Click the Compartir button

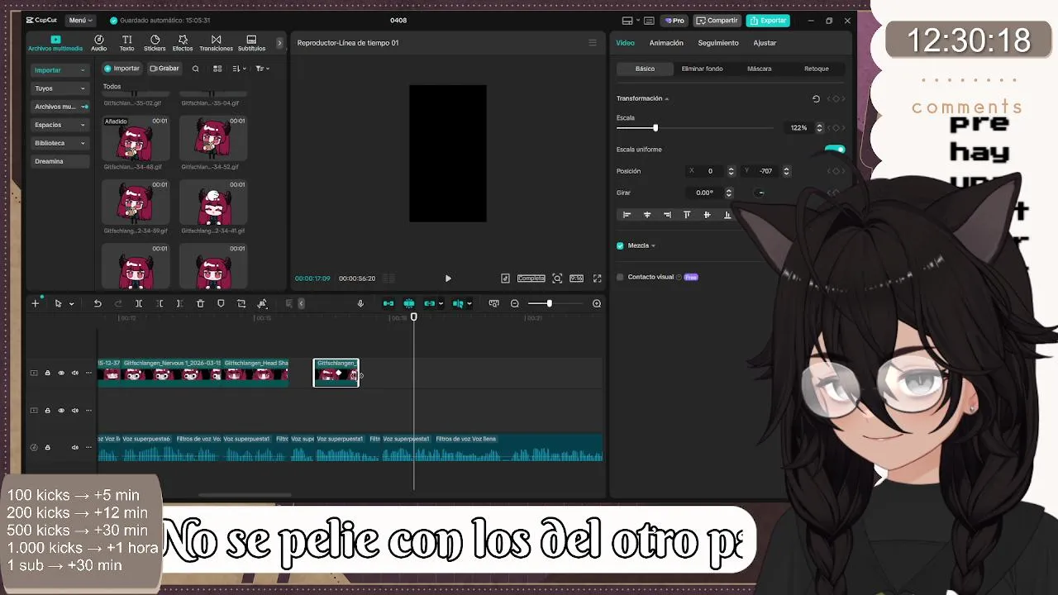pos(717,21)
